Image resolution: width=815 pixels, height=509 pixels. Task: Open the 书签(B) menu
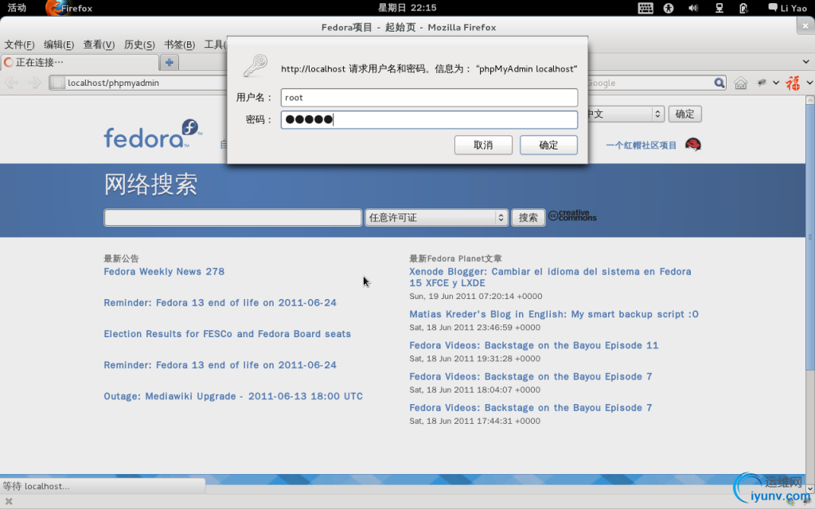179,45
